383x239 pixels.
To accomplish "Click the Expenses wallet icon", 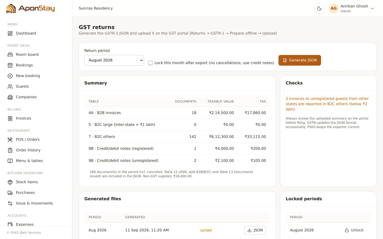I will pyautogui.click(x=10, y=224).
